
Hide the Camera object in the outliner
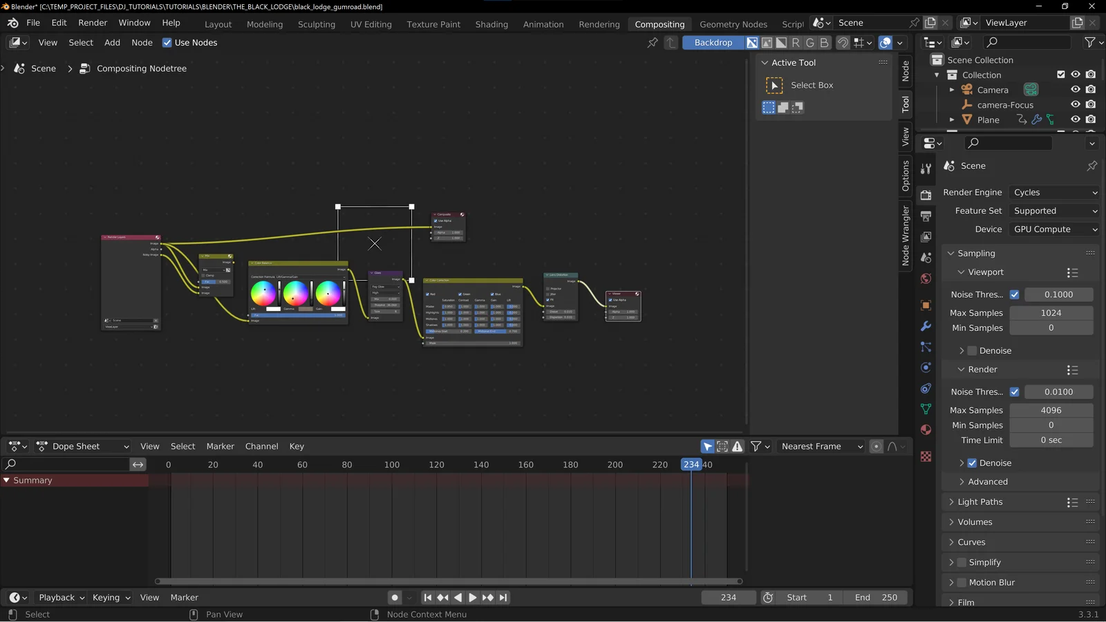click(x=1076, y=89)
